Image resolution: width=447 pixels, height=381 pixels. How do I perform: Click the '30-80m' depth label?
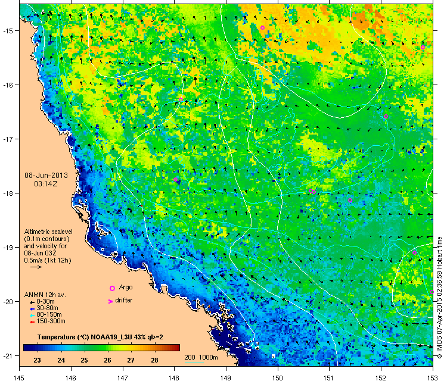click(x=47, y=308)
